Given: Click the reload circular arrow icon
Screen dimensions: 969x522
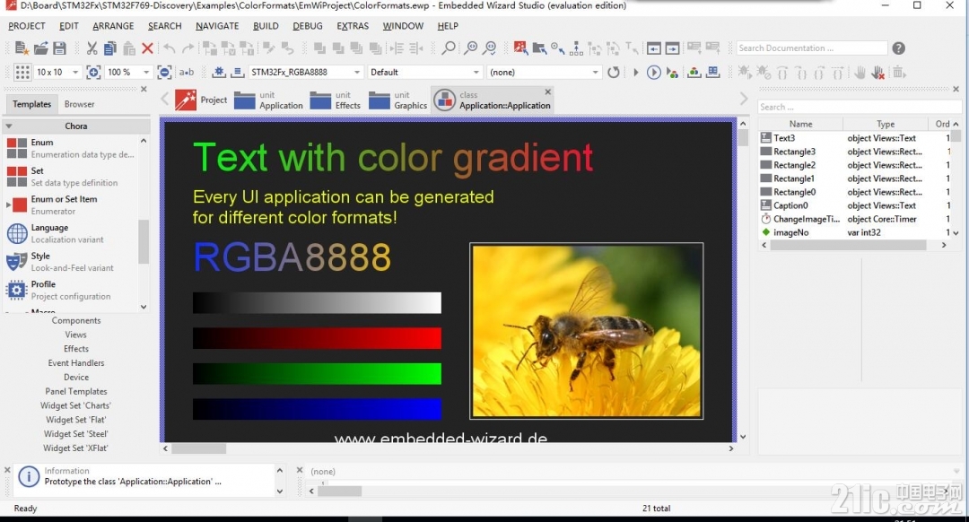Looking at the screenshot, I should click(x=613, y=73).
